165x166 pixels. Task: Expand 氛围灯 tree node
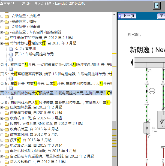[2, 140]
